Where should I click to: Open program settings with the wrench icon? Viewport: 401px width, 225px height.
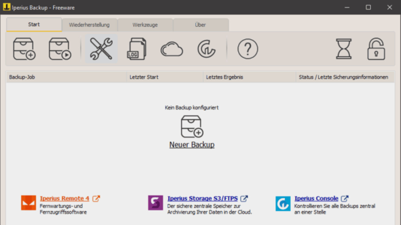click(101, 49)
